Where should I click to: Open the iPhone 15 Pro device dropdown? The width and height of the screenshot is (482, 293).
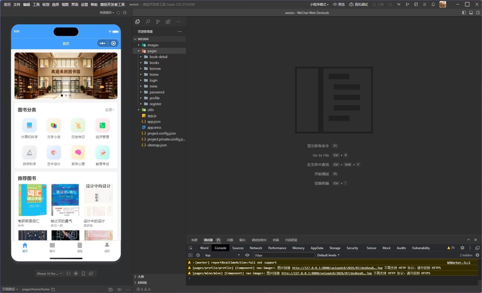[x=49, y=273]
